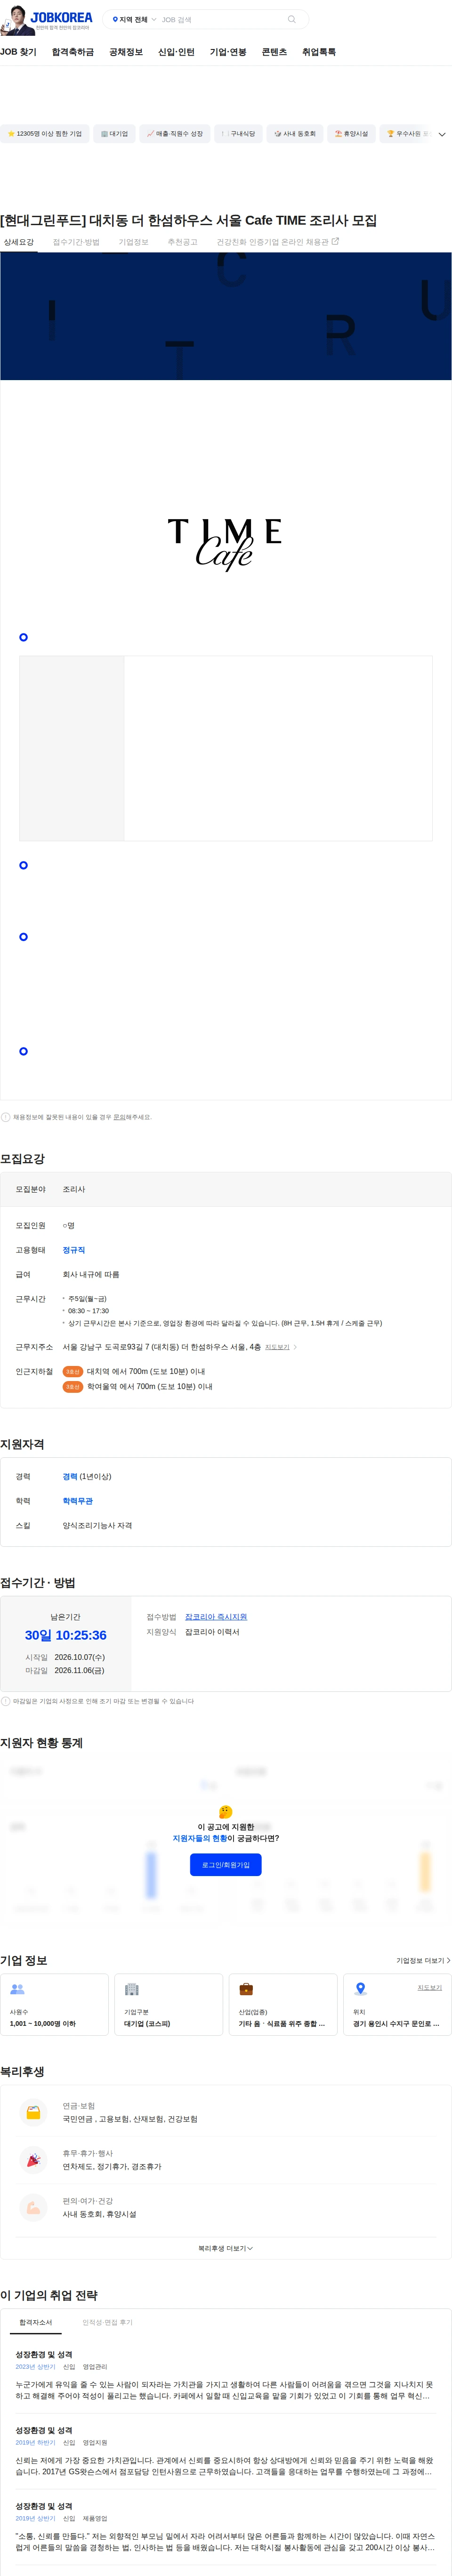This screenshot has width=452, height=2576.
Task: Open the JOB 찾기 menu
Action: point(18,52)
